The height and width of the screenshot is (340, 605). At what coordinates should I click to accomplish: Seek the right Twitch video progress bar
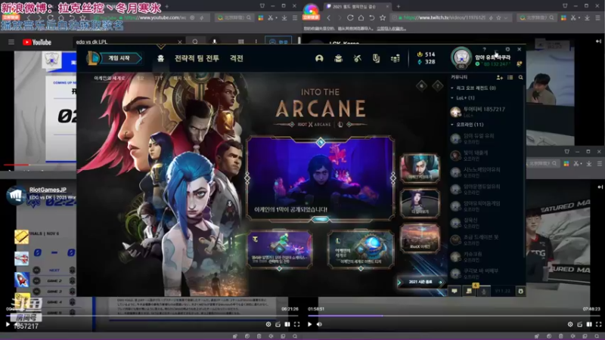point(454,316)
